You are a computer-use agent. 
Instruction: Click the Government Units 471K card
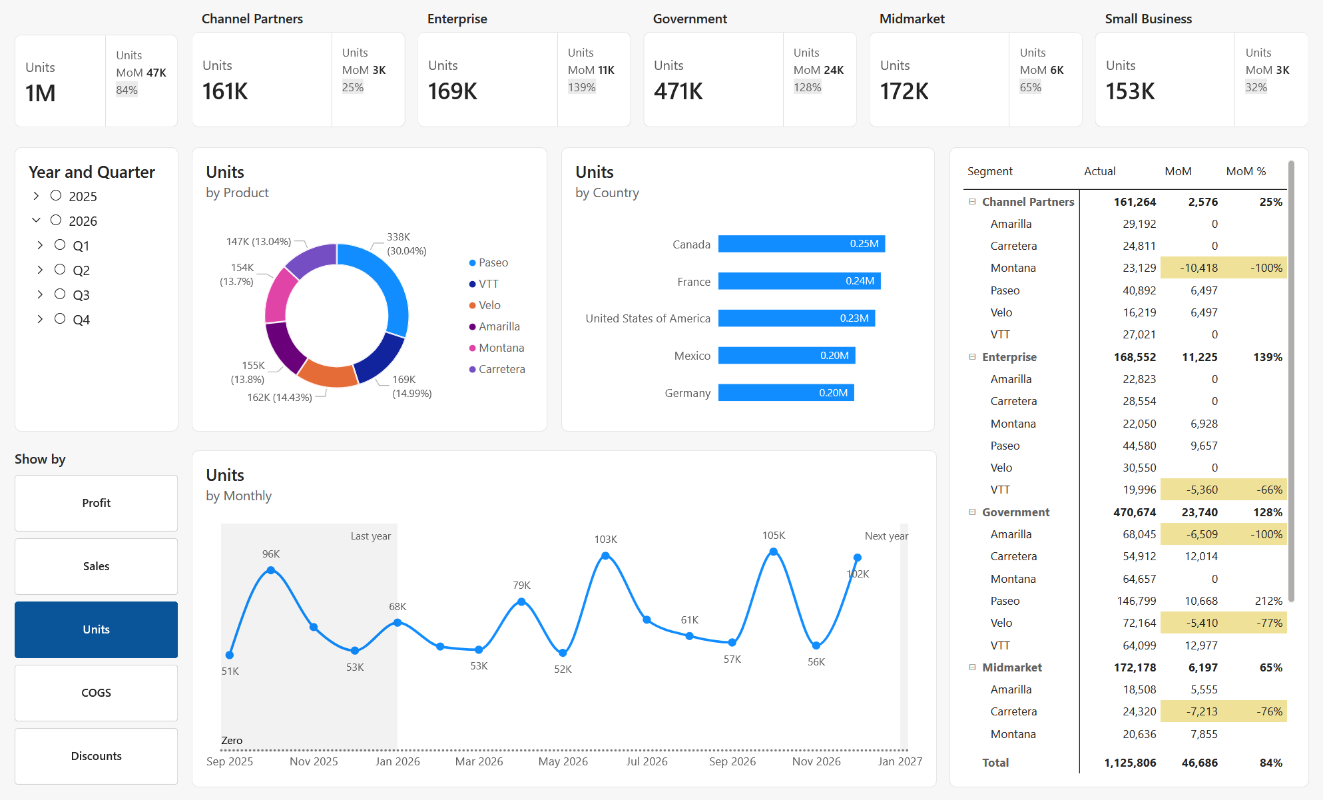(713, 79)
